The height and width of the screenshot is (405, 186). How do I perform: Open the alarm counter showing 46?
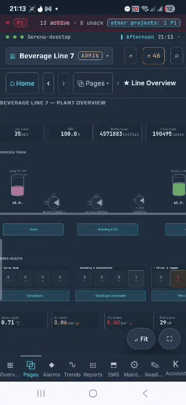(x=153, y=56)
